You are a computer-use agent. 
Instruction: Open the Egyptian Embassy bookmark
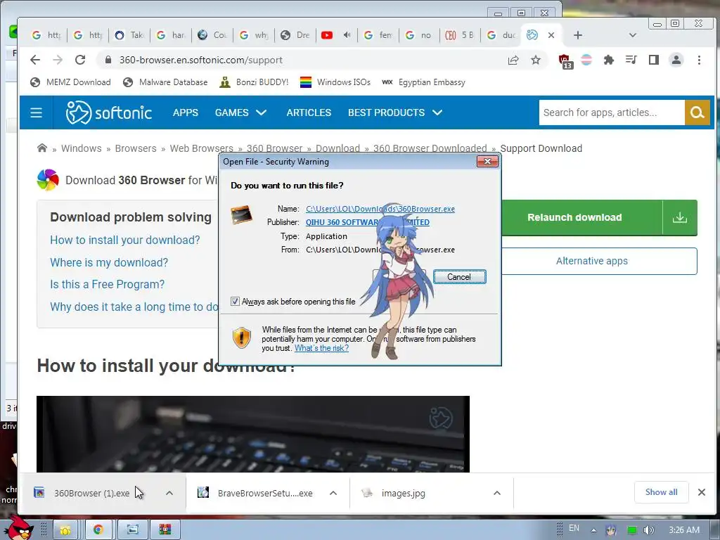pos(424,82)
